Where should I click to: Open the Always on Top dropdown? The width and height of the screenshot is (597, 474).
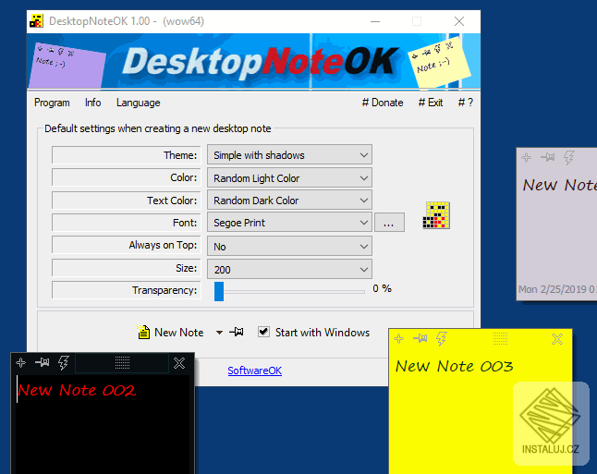[289, 247]
